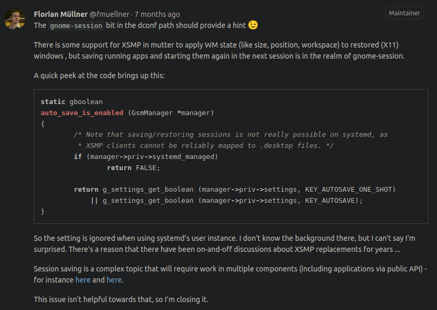
Task: Click the GsmManager *manager parameter text
Action: coord(171,112)
